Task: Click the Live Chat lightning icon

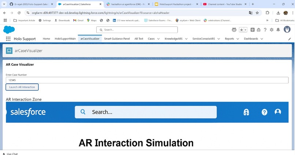Action: [4, 154]
